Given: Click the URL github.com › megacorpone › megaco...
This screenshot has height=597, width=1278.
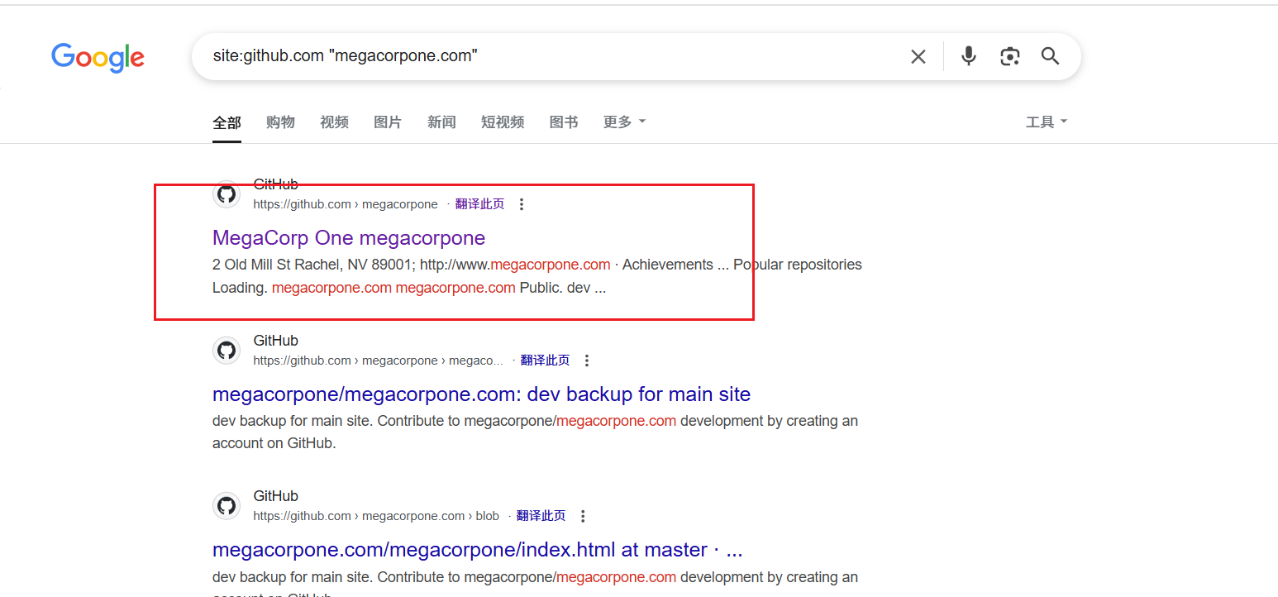Looking at the screenshot, I should (378, 361).
